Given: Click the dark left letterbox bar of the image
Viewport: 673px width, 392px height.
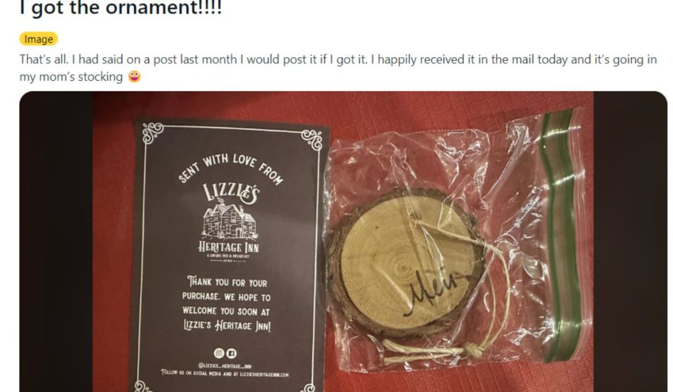Looking at the screenshot, I should click(x=57, y=242).
